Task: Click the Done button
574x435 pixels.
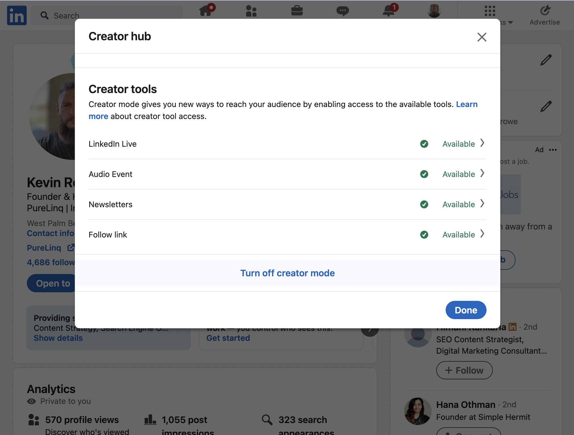Action: [466, 310]
